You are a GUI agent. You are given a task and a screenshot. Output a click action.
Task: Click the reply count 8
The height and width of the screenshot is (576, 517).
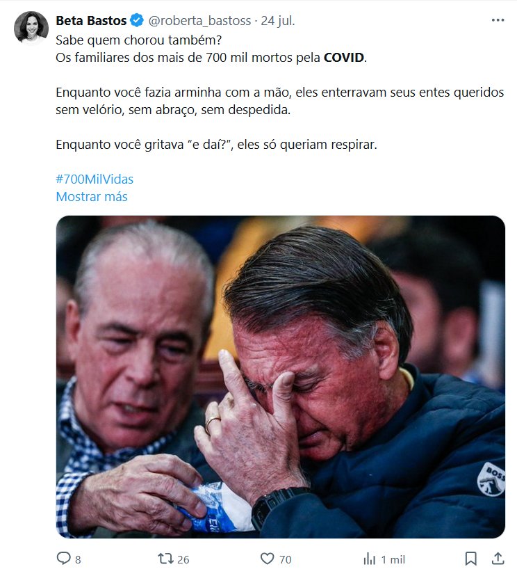click(x=78, y=559)
